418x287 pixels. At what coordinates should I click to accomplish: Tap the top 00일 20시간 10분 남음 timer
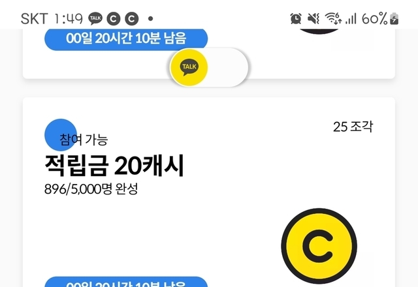(x=126, y=39)
